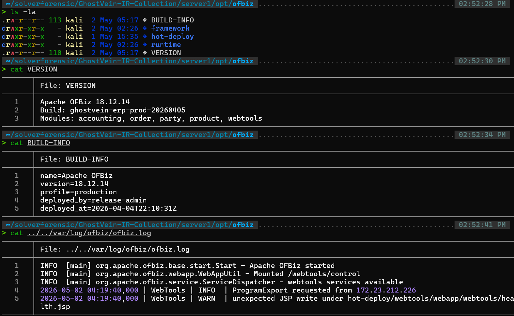
Task: Click the 'Build: ghostvein-erp-prod-20260405' line
Action: tap(113, 110)
